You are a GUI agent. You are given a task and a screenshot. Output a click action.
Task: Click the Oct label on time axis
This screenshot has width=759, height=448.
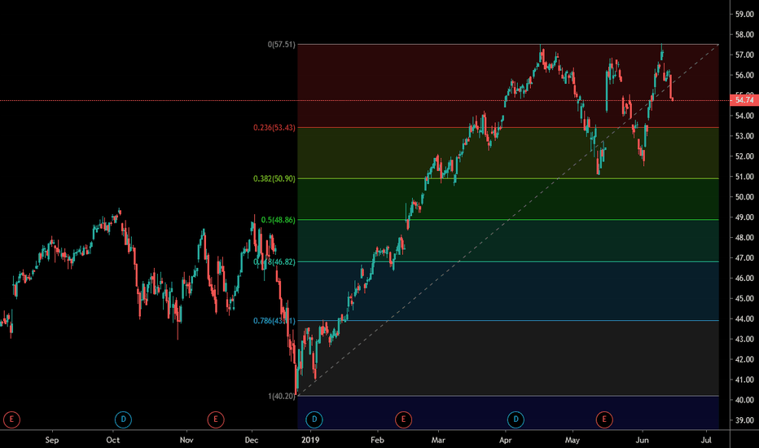click(x=112, y=440)
